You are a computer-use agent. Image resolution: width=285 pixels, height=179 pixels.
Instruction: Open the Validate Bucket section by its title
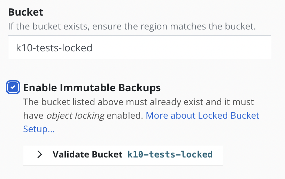87,154
